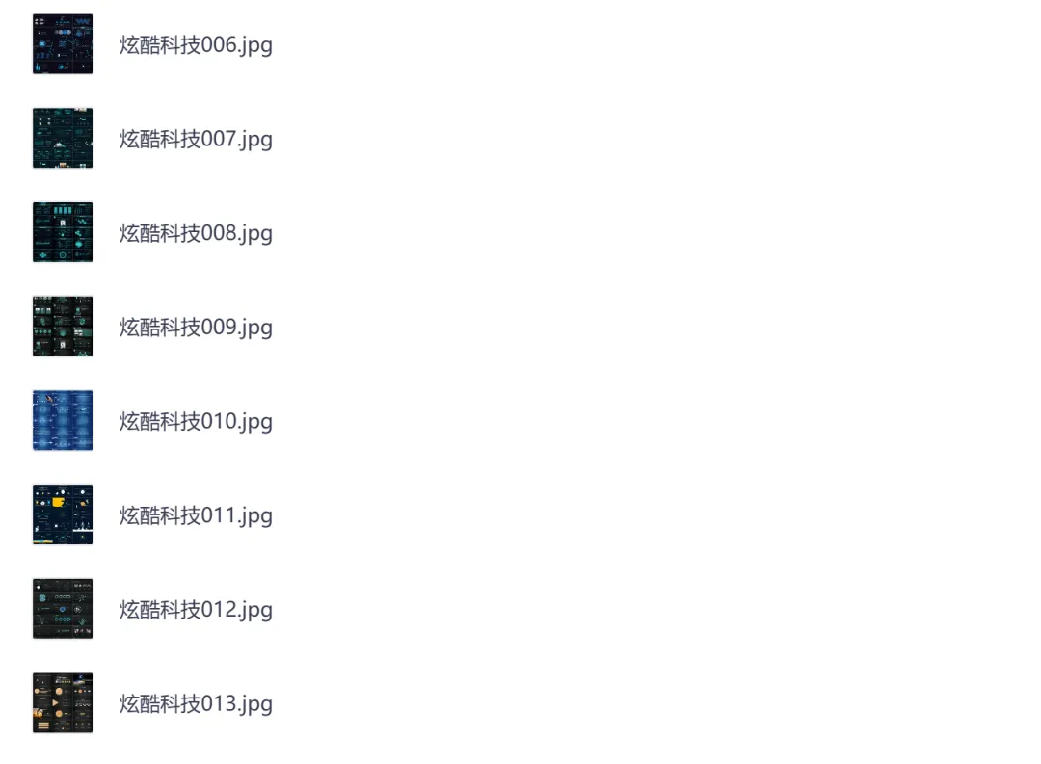Viewport: 1041px width, 764px height.
Task: Open the blue 炫酷科技010.jpg thumbnail
Action: 63,420
